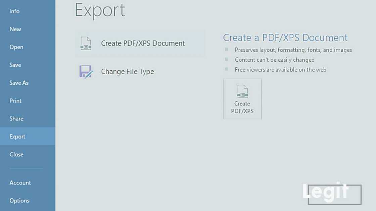Image resolution: width=376 pixels, height=211 pixels.
Task: Click Close in the sidebar menu
Action: (16, 154)
